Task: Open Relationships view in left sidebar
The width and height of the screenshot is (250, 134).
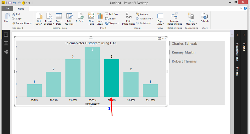Action: click(x=6, y=52)
